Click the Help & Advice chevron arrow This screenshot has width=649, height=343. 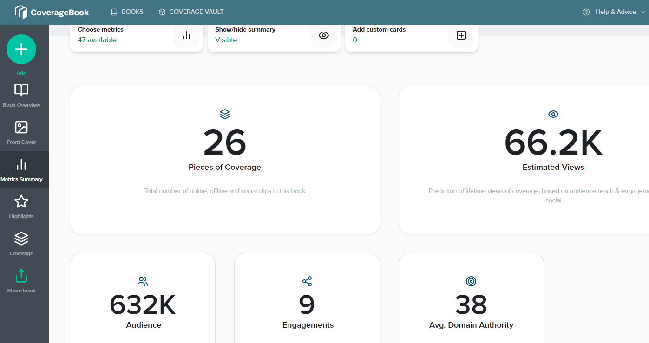click(643, 12)
